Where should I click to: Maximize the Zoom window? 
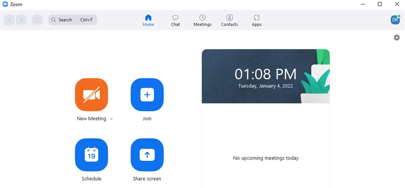pos(380,4)
